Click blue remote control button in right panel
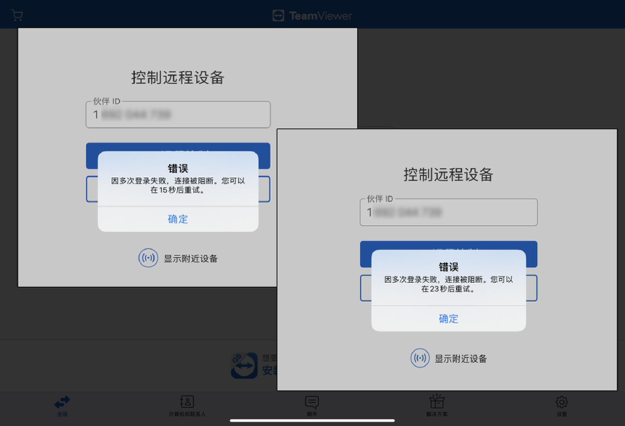 coord(448,246)
